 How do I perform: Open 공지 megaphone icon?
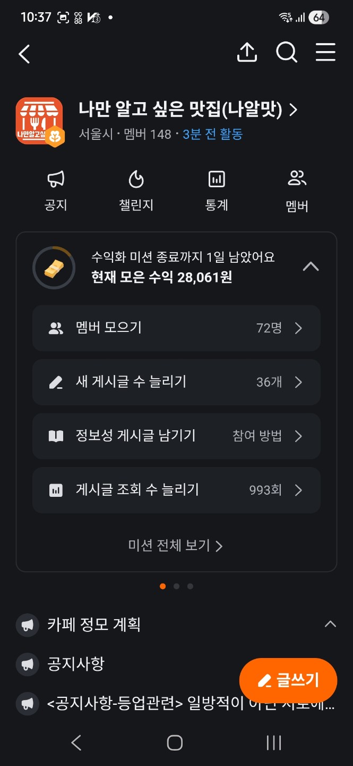[x=56, y=180]
